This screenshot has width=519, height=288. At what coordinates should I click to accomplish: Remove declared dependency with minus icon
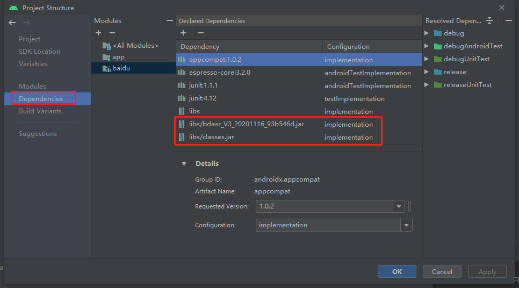(200, 33)
